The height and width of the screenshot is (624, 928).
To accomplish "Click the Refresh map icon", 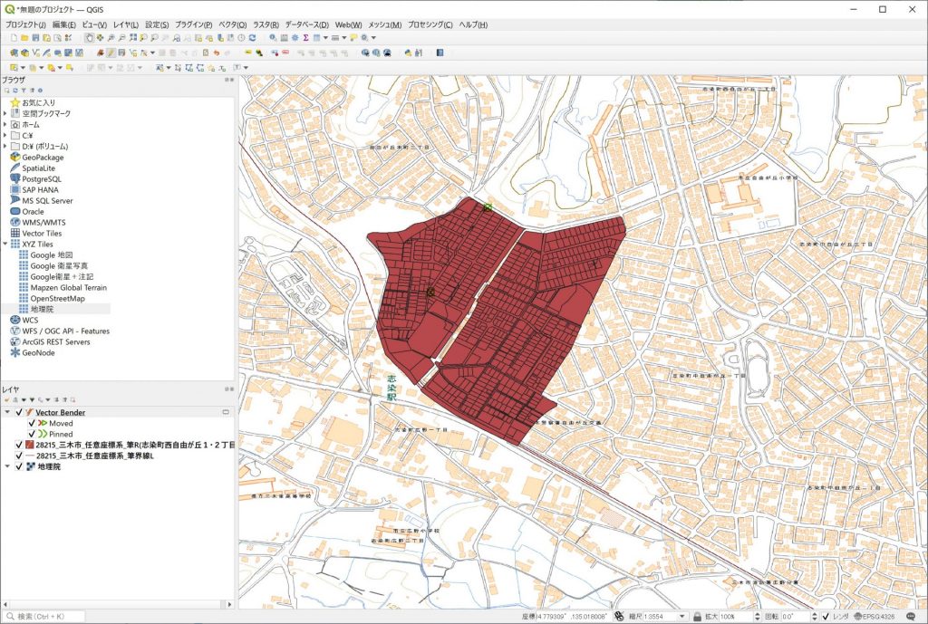I will pos(253,38).
